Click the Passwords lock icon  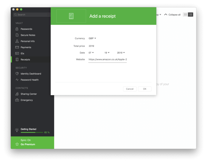point(17,29)
